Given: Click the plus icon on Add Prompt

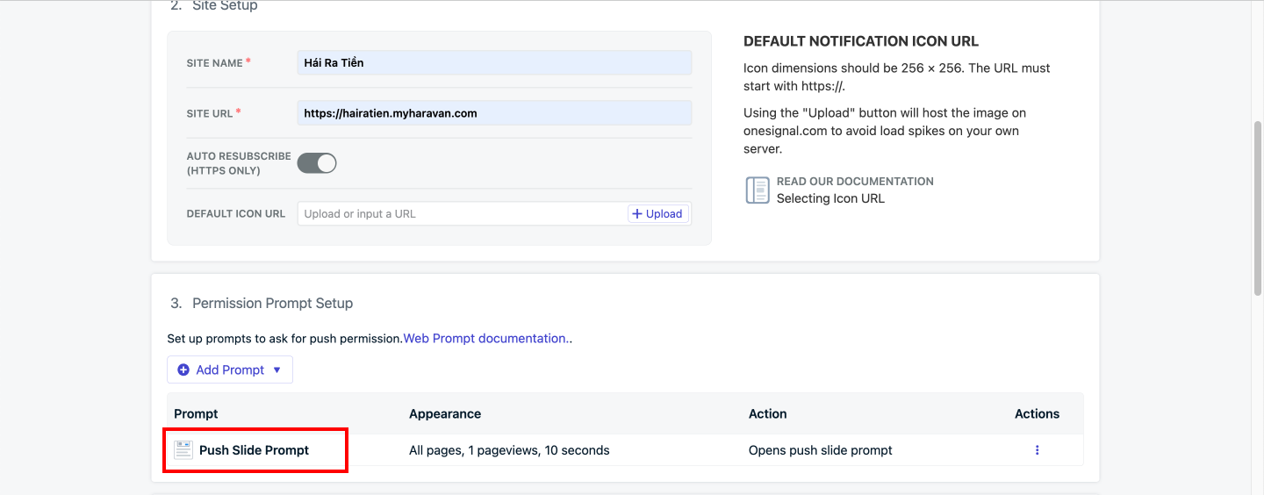Looking at the screenshot, I should pos(183,370).
